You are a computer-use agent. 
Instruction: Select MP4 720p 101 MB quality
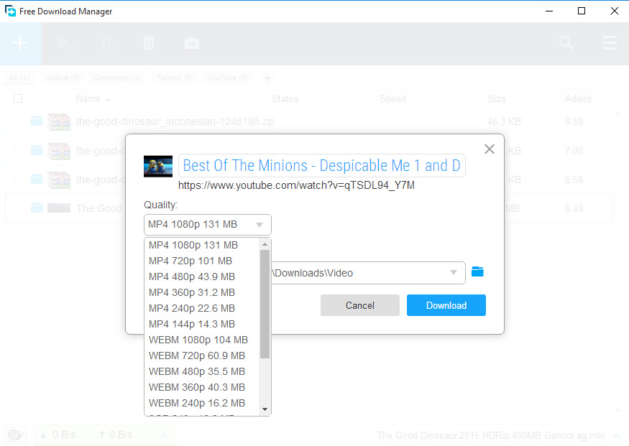[x=191, y=261]
